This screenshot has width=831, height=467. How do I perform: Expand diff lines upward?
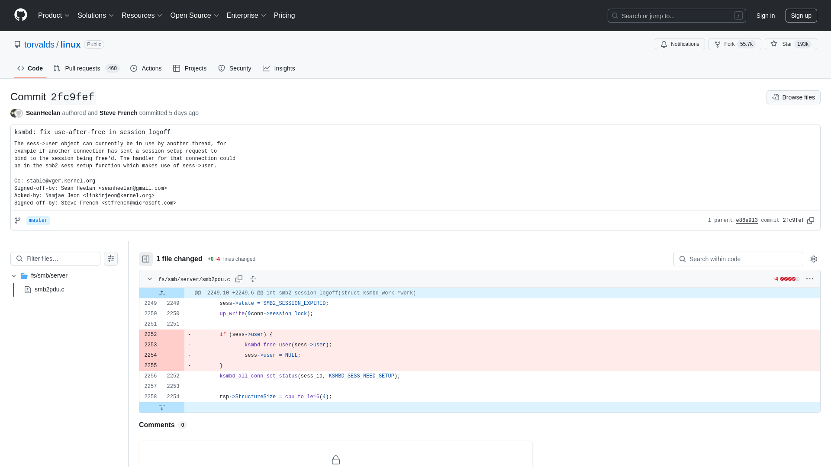point(162,293)
